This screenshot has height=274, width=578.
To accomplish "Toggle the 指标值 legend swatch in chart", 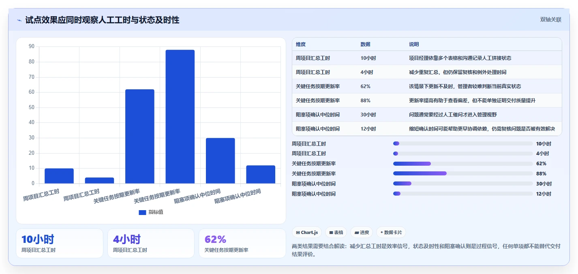I will 142,212.
